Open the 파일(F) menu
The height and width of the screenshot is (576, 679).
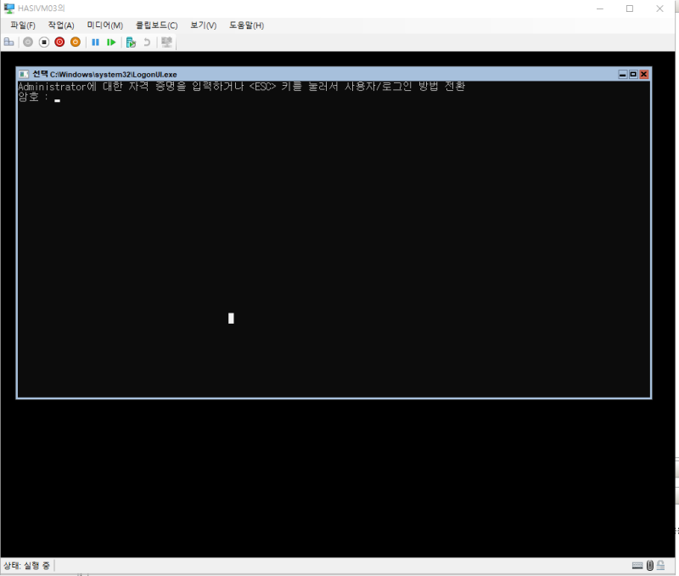coord(23,25)
